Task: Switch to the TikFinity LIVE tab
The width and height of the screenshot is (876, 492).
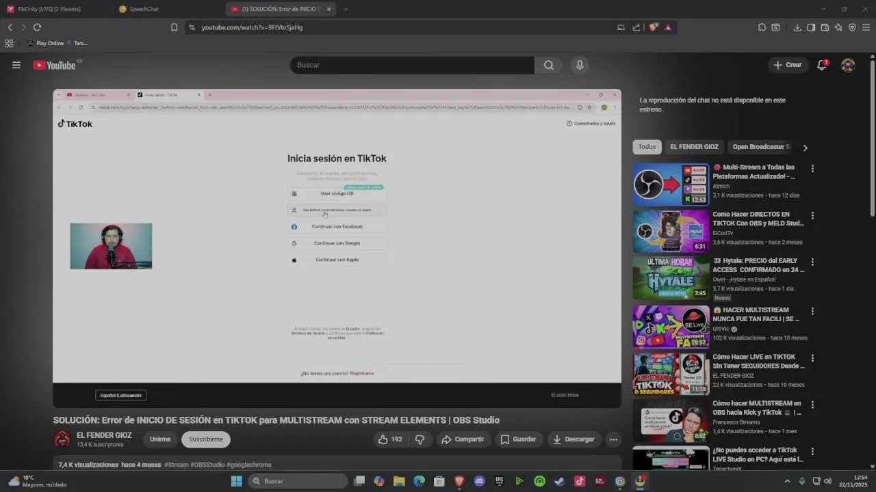Action: point(49,9)
